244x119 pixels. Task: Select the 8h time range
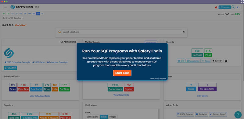4,14
